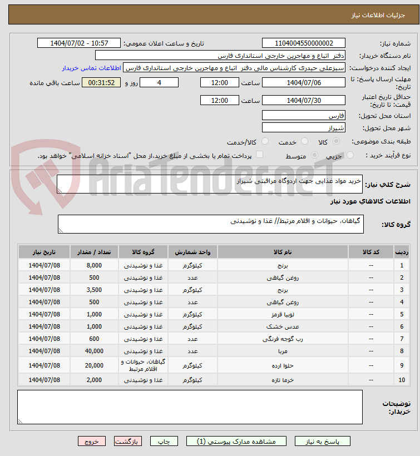The width and height of the screenshot is (420, 456).
Task: Click quantity 2,000 in row 10
Action: tap(94, 380)
